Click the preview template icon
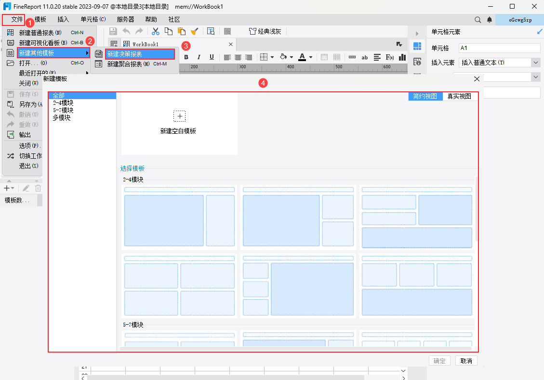 click(211, 32)
